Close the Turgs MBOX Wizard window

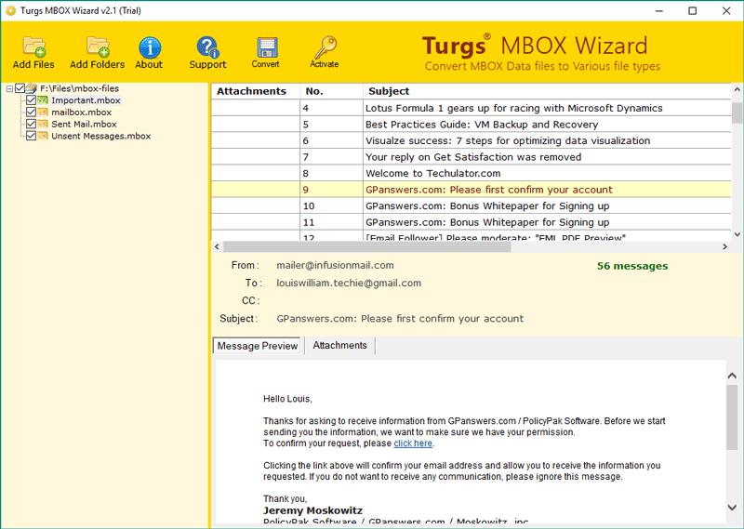[x=726, y=10]
